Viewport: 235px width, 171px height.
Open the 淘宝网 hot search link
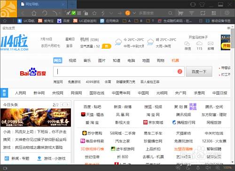click(58, 82)
